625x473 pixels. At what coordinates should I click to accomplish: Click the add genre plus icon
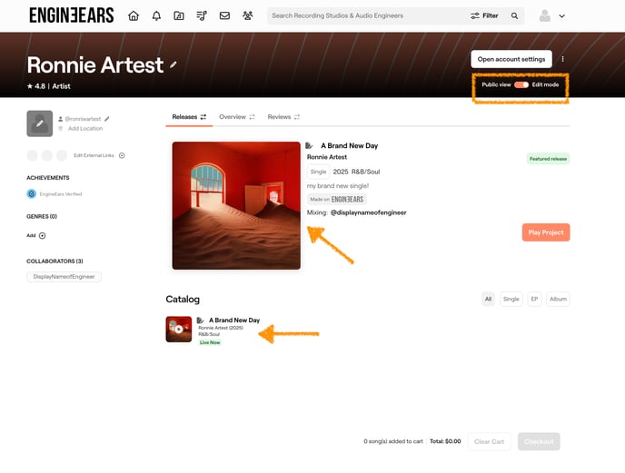pos(42,235)
